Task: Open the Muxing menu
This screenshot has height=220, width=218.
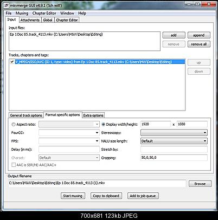Action: pyautogui.click(x=22, y=13)
